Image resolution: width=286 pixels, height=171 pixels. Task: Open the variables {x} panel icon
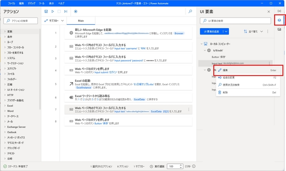coord(279,11)
